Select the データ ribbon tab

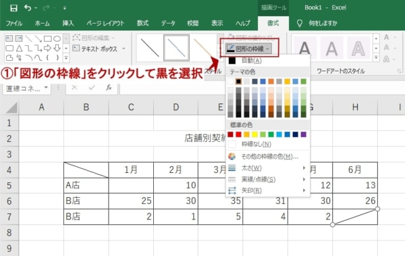168,23
